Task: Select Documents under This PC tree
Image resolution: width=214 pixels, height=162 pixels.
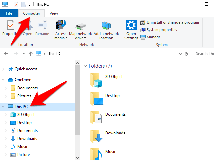Action: point(27,131)
